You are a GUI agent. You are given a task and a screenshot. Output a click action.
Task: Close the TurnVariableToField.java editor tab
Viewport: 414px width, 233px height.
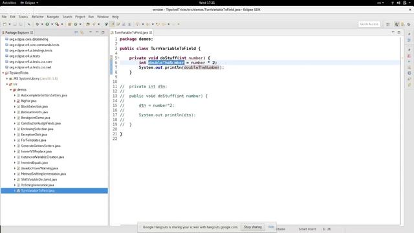[x=151, y=32]
